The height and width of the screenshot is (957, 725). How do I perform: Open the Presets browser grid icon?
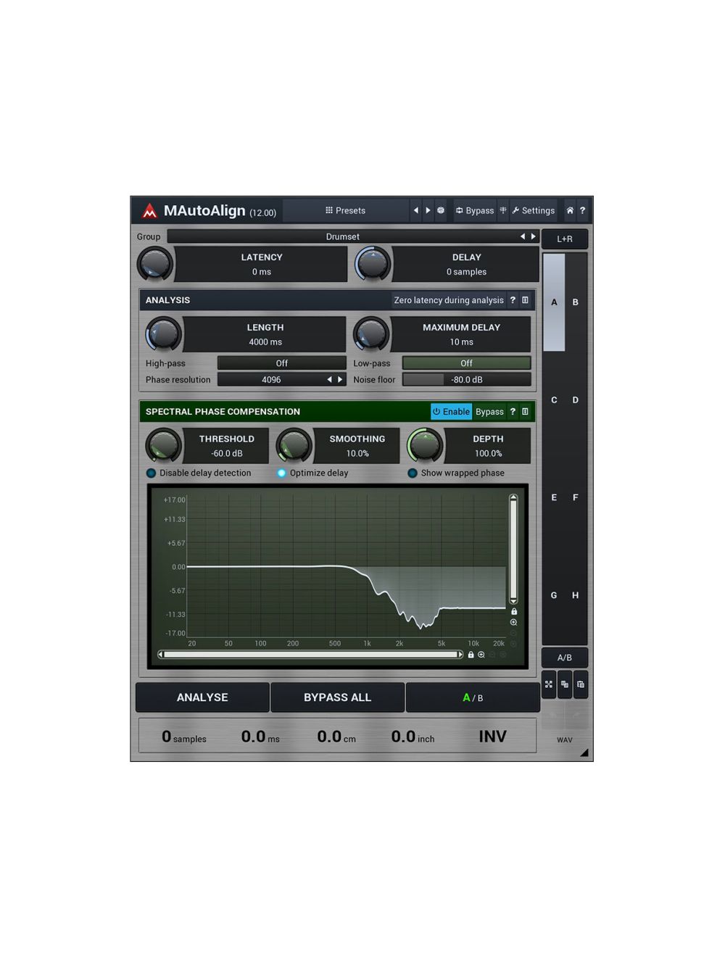coord(330,210)
